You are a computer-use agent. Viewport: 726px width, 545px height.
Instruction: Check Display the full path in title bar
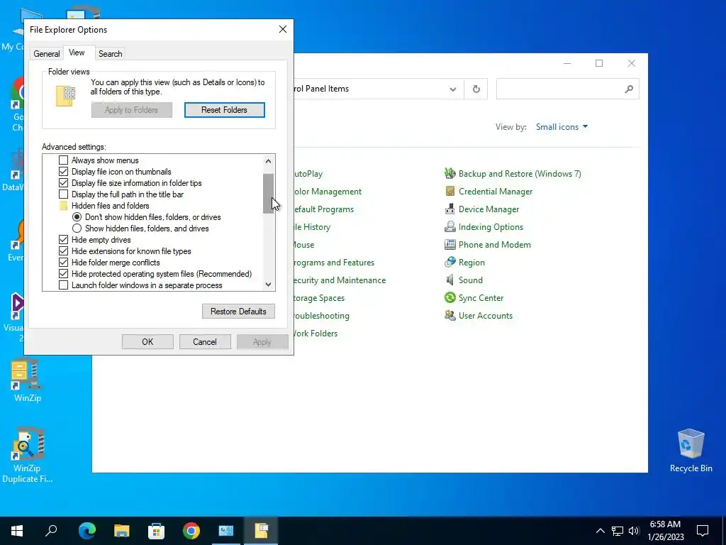pyautogui.click(x=63, y=194)
